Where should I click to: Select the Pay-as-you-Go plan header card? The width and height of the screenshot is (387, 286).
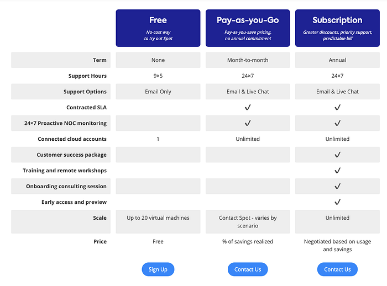(x=248, y=28)
